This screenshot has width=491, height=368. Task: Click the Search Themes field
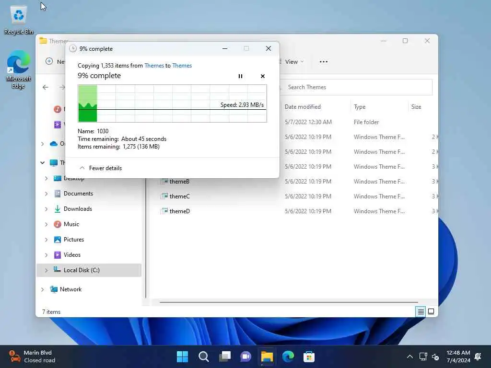tap(356, 87)
